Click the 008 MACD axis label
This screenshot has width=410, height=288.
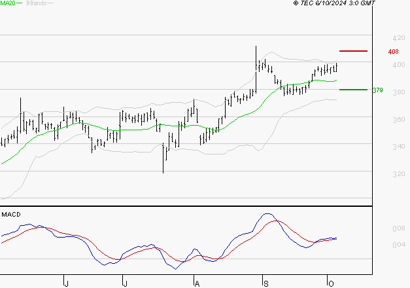399,228
